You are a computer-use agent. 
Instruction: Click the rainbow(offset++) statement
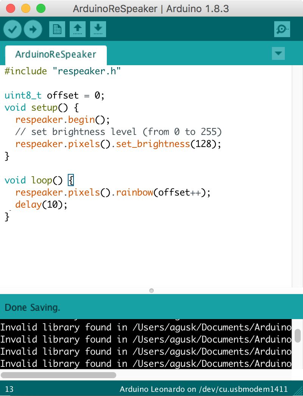coord(113,193)
